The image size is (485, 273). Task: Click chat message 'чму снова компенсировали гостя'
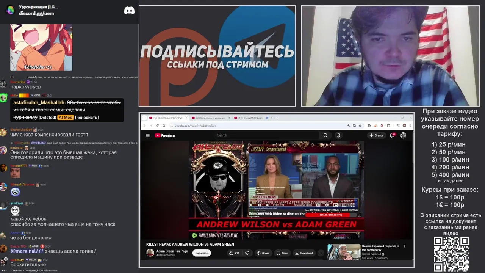49,135
